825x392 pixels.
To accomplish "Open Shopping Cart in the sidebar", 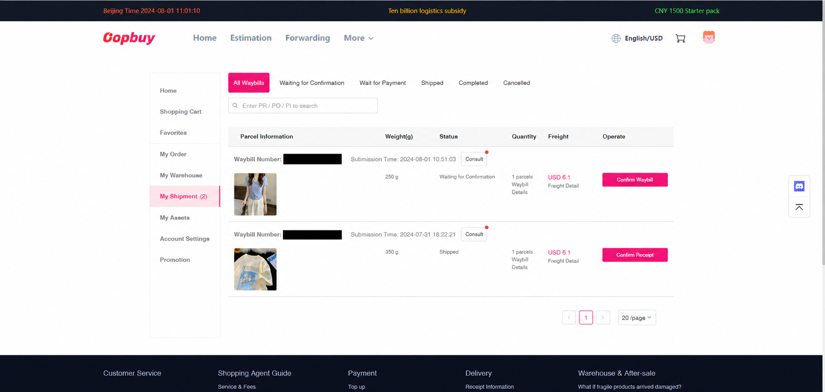I will (x=181, y=111).
